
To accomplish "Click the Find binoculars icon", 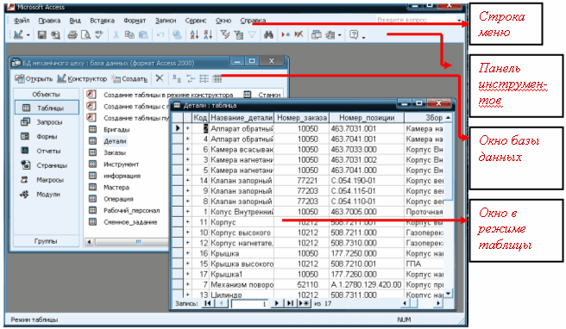I will coord(268,35).
